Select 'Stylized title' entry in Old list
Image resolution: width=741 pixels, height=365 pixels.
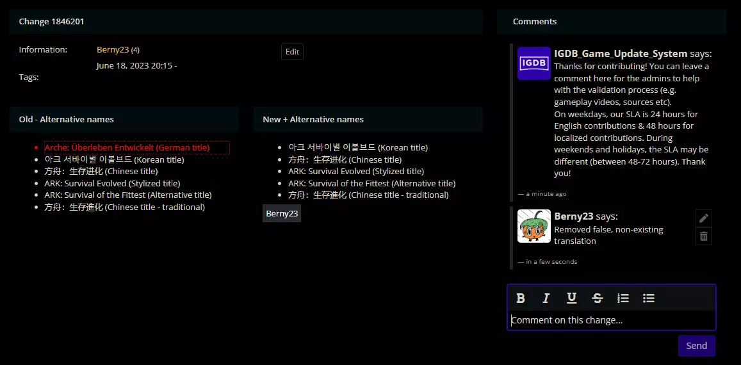click(x=113, y=183)
